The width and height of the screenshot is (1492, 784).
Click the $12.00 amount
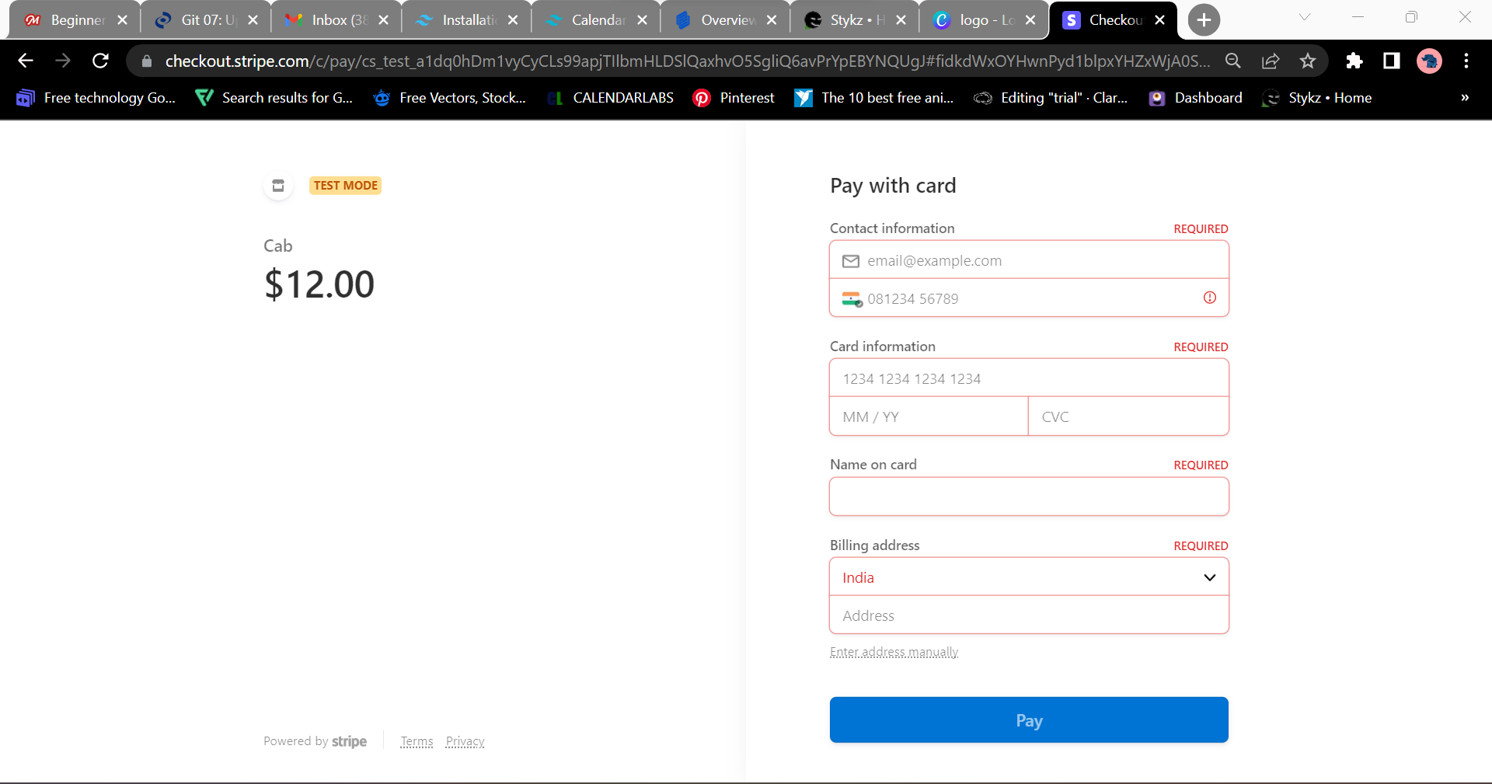click(x=319, y=284)
